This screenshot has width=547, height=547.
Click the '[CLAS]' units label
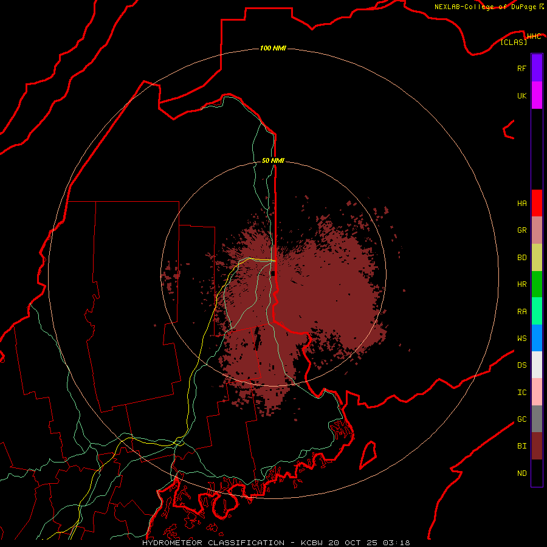coord(514,42)
